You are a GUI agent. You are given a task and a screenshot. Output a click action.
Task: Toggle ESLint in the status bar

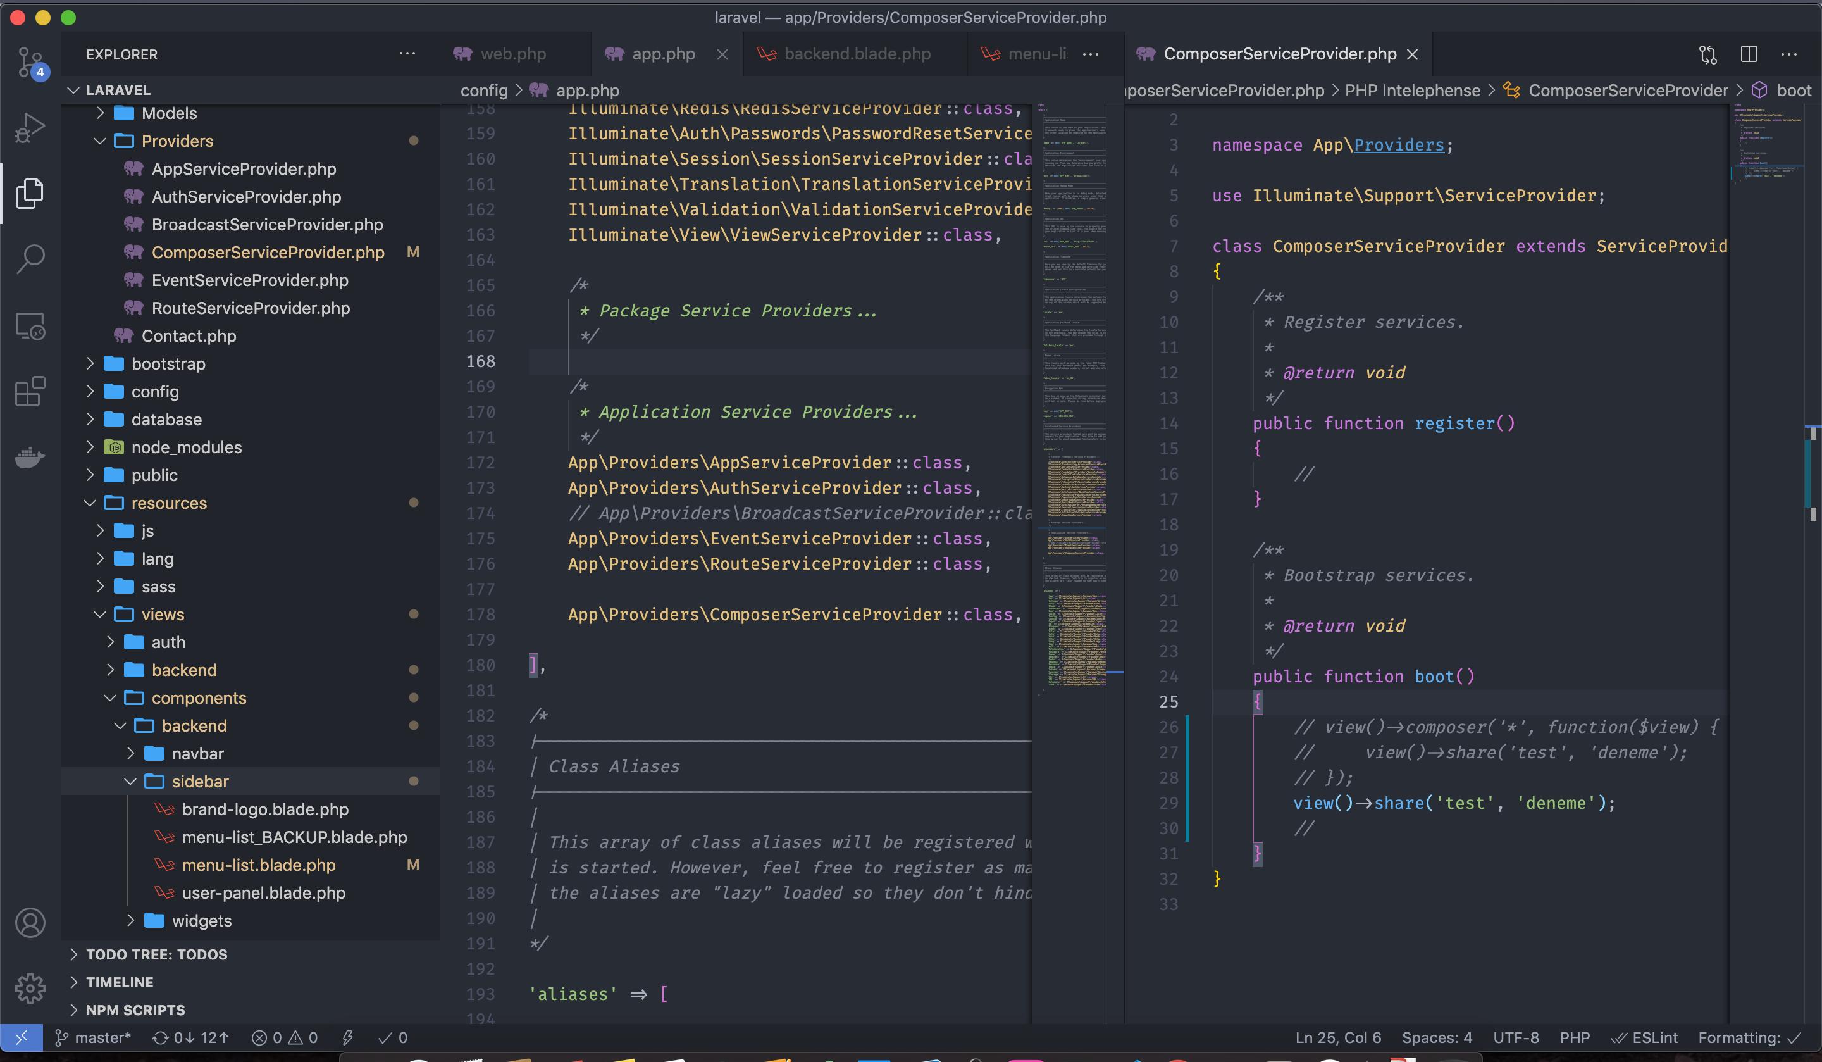pyautogui.click(x=1644, y=1037)
